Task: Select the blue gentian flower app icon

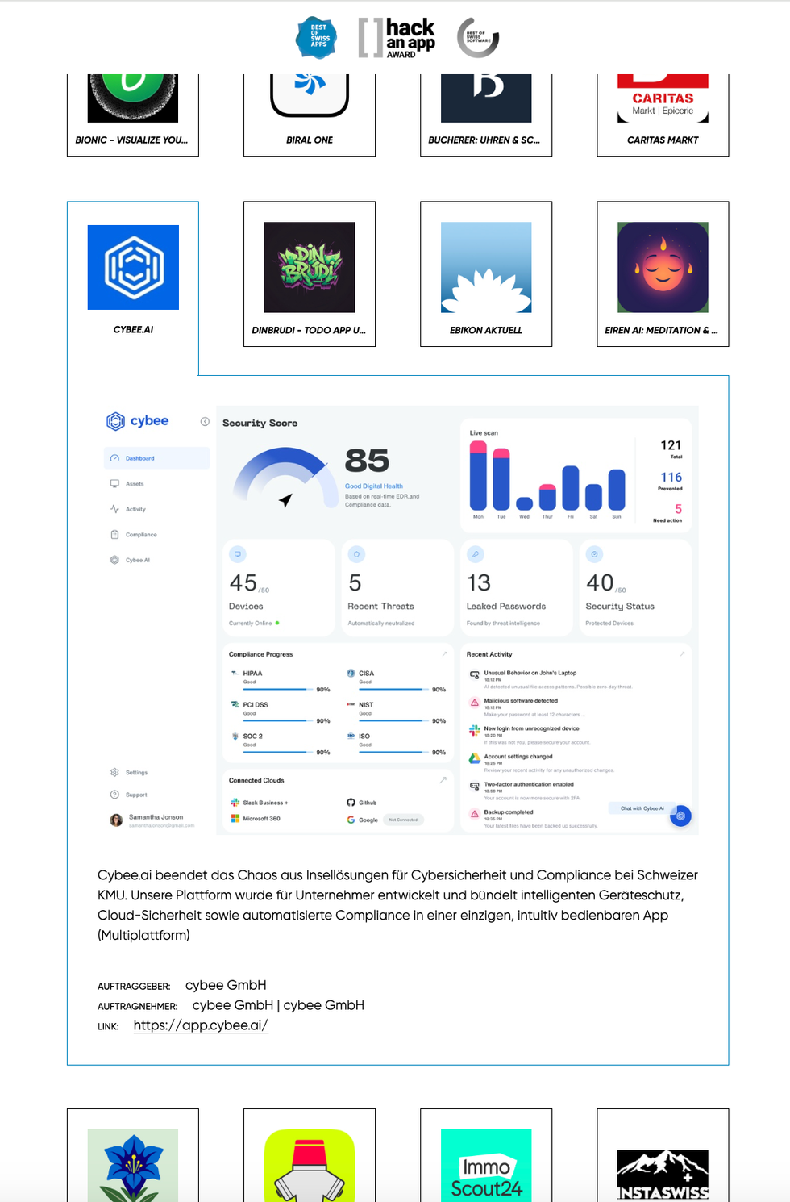Action: pyautogui.click(x=133, y=1165)
